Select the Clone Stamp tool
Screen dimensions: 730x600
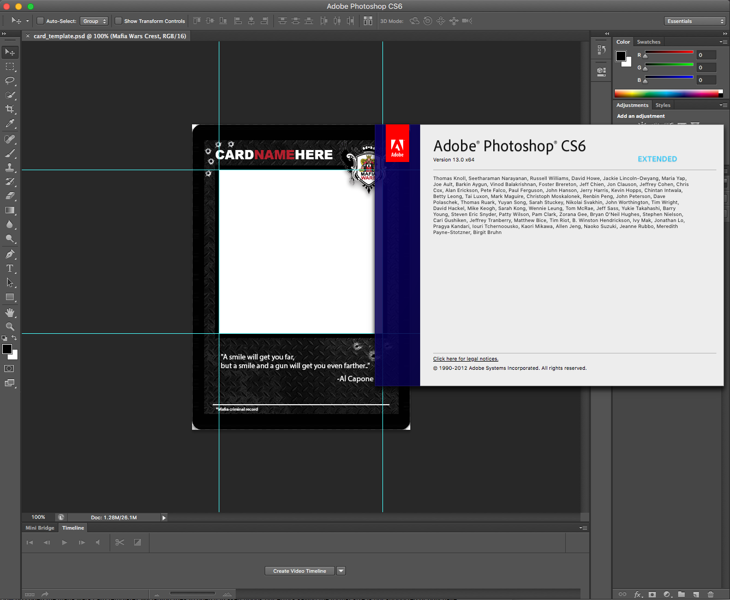tap(10, 167)
